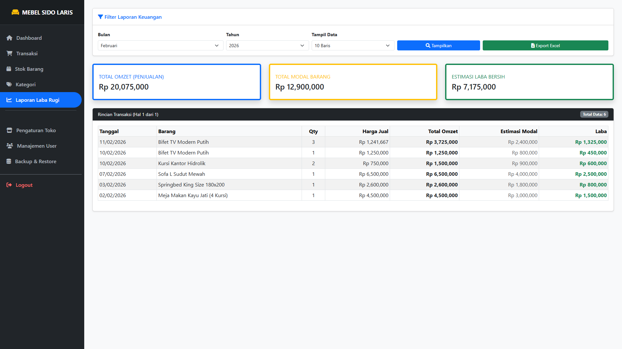Go to Laporan Laba Rugi menu
The width and height of the screenshot is (622, 349).
tap(38, 100)
